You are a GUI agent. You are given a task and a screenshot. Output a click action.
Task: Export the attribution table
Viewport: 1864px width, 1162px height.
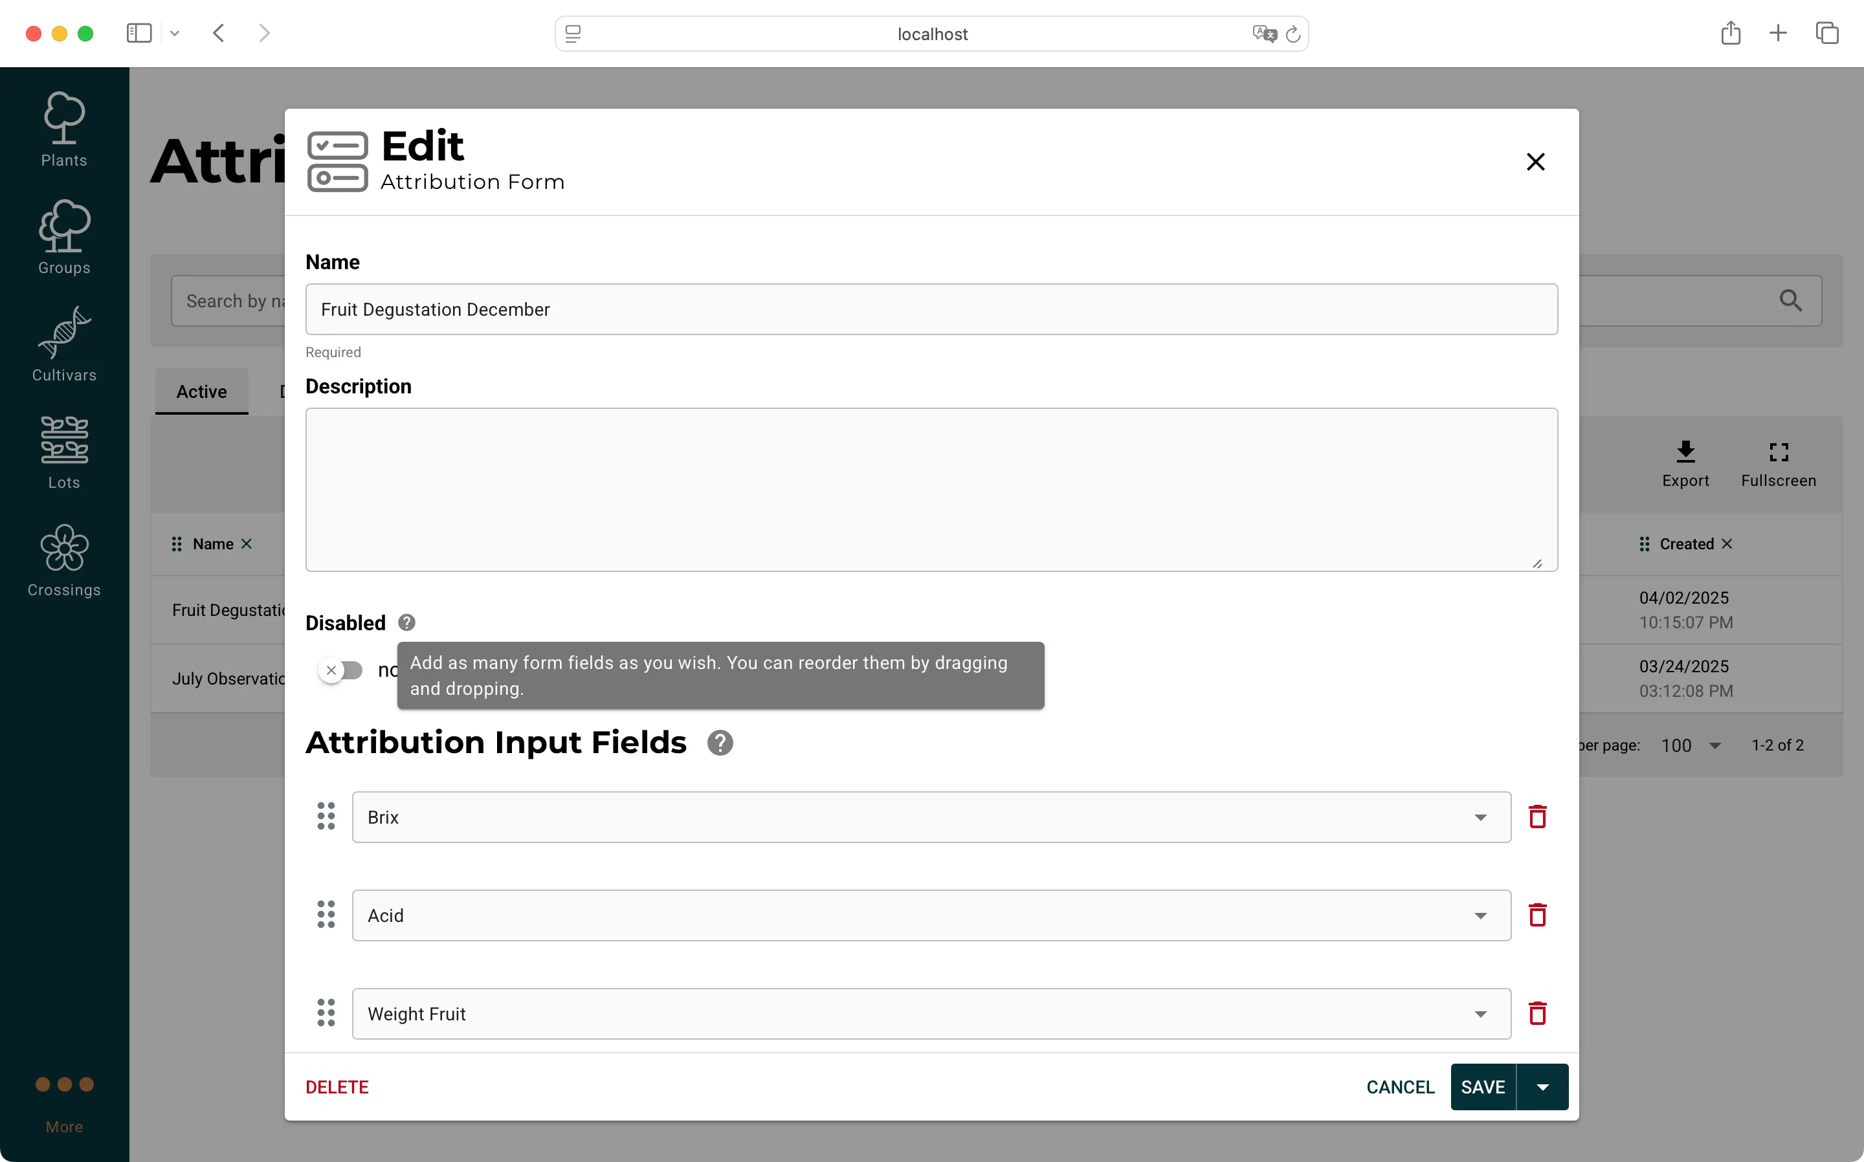[1685, 462]
